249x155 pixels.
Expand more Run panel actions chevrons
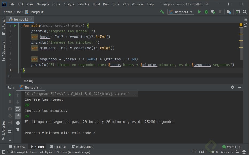pyautogui.click(x=10, y=141)
